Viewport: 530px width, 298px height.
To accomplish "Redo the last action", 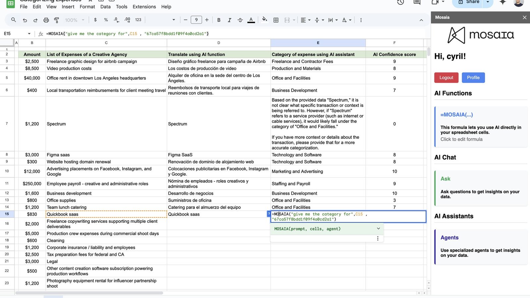I will (35, 20).
